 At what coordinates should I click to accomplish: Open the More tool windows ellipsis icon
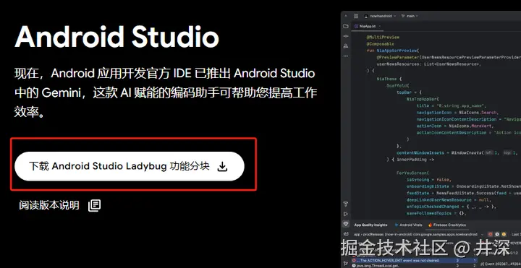tap(346, 56)
